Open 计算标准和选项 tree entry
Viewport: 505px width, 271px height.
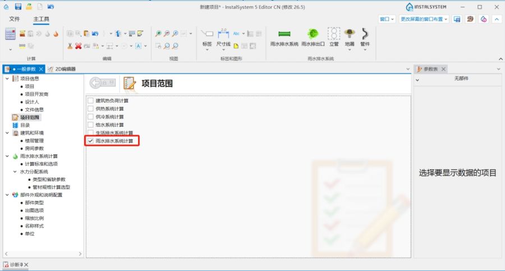[x=42, y=164]
